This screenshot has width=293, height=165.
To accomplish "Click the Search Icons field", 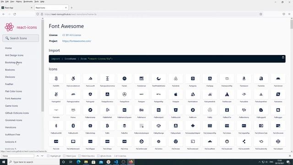I will click(21, 38).
